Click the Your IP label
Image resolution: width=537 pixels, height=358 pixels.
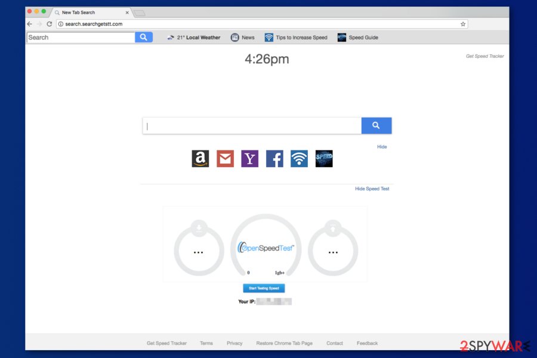(246, 301)
